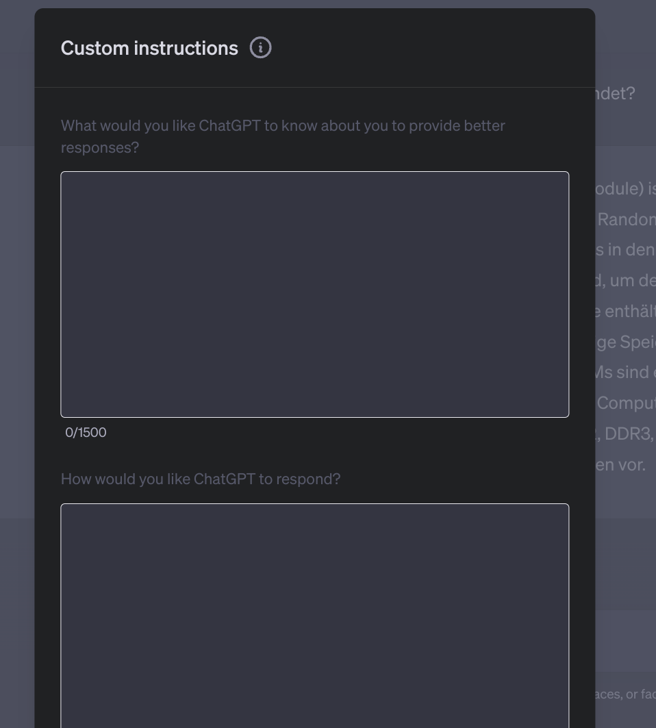
Task: Click inside the first instructions text box
Action: point(314,294)
